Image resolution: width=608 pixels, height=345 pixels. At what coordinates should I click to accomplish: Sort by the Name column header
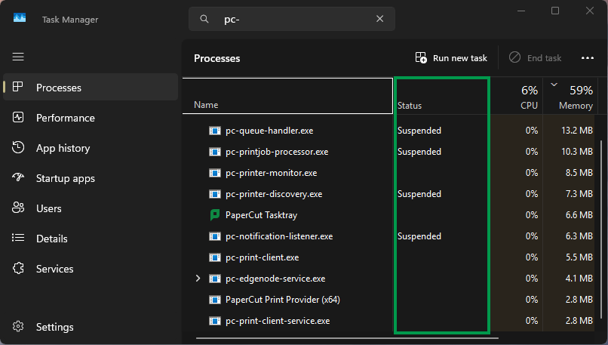click(x=287, y=96)
